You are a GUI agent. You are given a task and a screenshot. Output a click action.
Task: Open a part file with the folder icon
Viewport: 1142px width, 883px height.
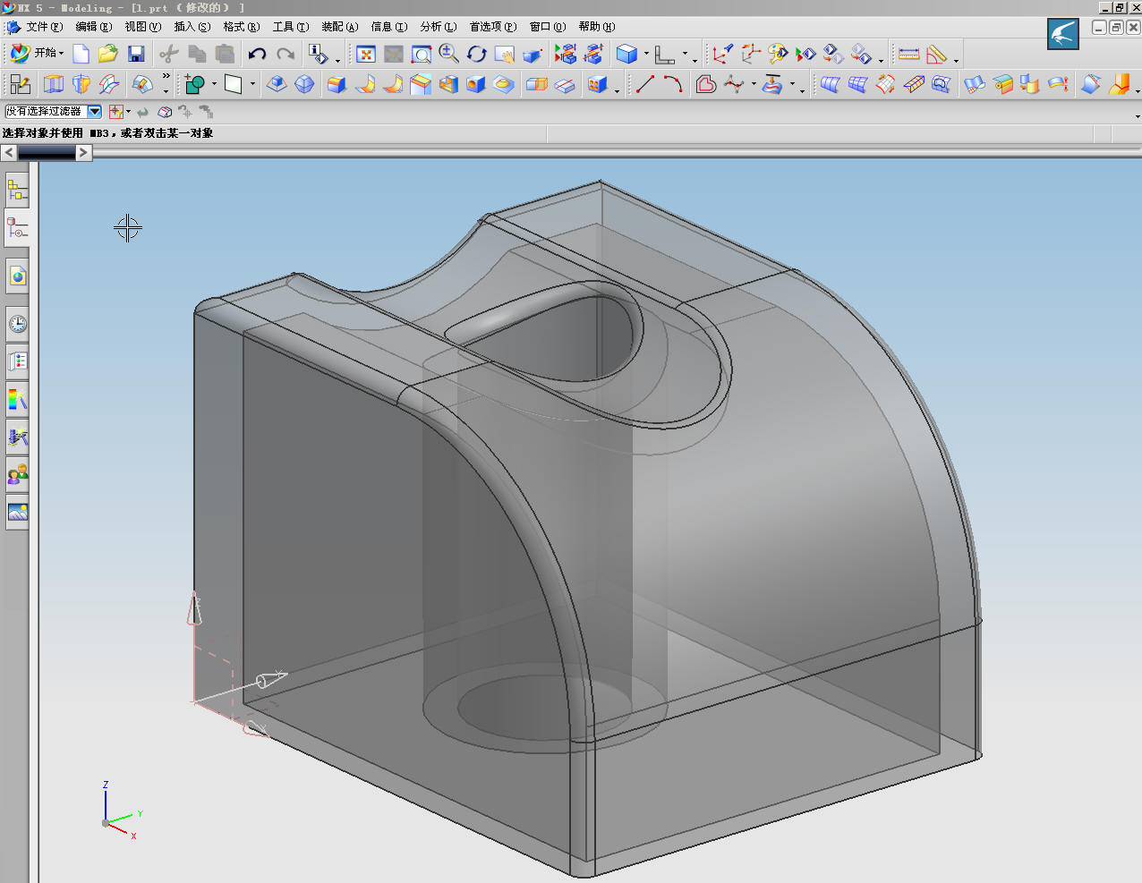tap(108, 55)
